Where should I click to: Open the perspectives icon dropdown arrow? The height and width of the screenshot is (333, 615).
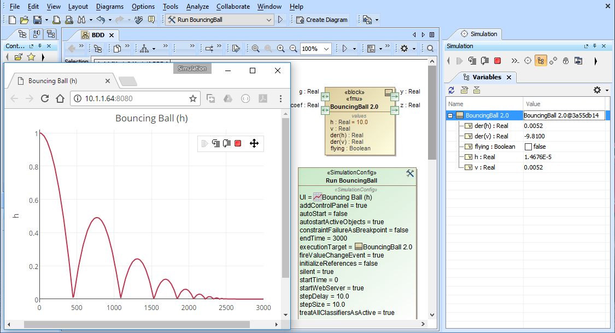(377, 20)
